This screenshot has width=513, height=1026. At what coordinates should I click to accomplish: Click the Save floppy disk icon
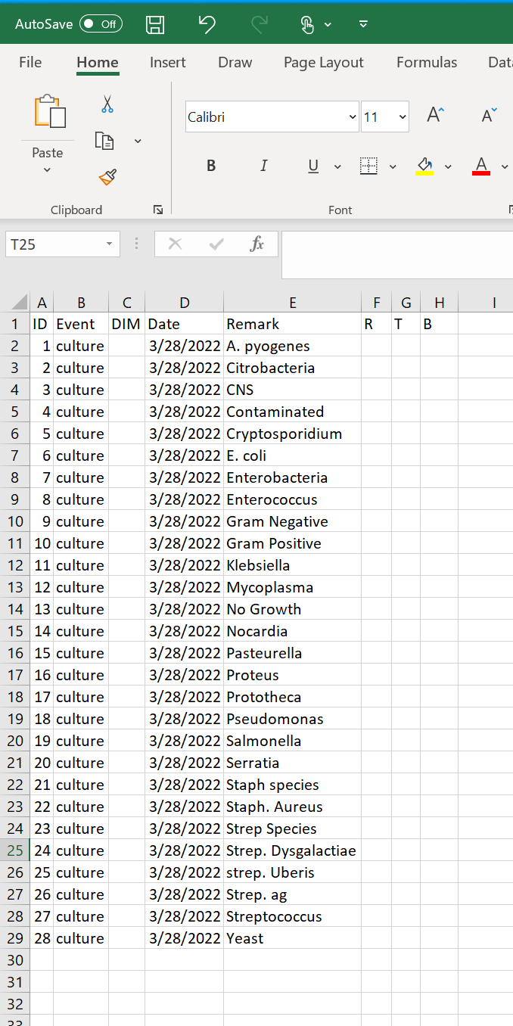click(x=155, y=24)
